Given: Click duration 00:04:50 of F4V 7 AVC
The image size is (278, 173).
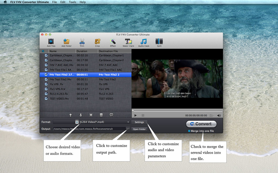Looking at the screenshot, I should [x=82, y=65].
